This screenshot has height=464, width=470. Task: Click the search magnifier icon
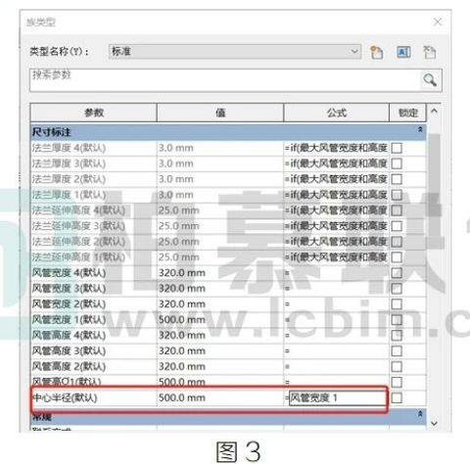pos(430,79)
